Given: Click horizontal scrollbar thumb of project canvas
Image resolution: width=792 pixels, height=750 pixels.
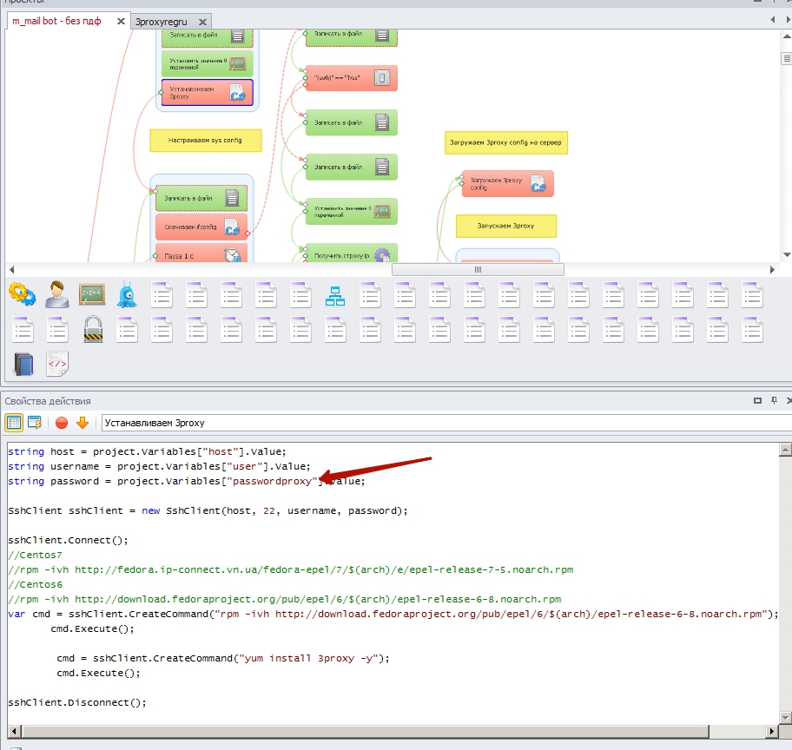Looking at the screenshot, I should (x=478, y=270).
